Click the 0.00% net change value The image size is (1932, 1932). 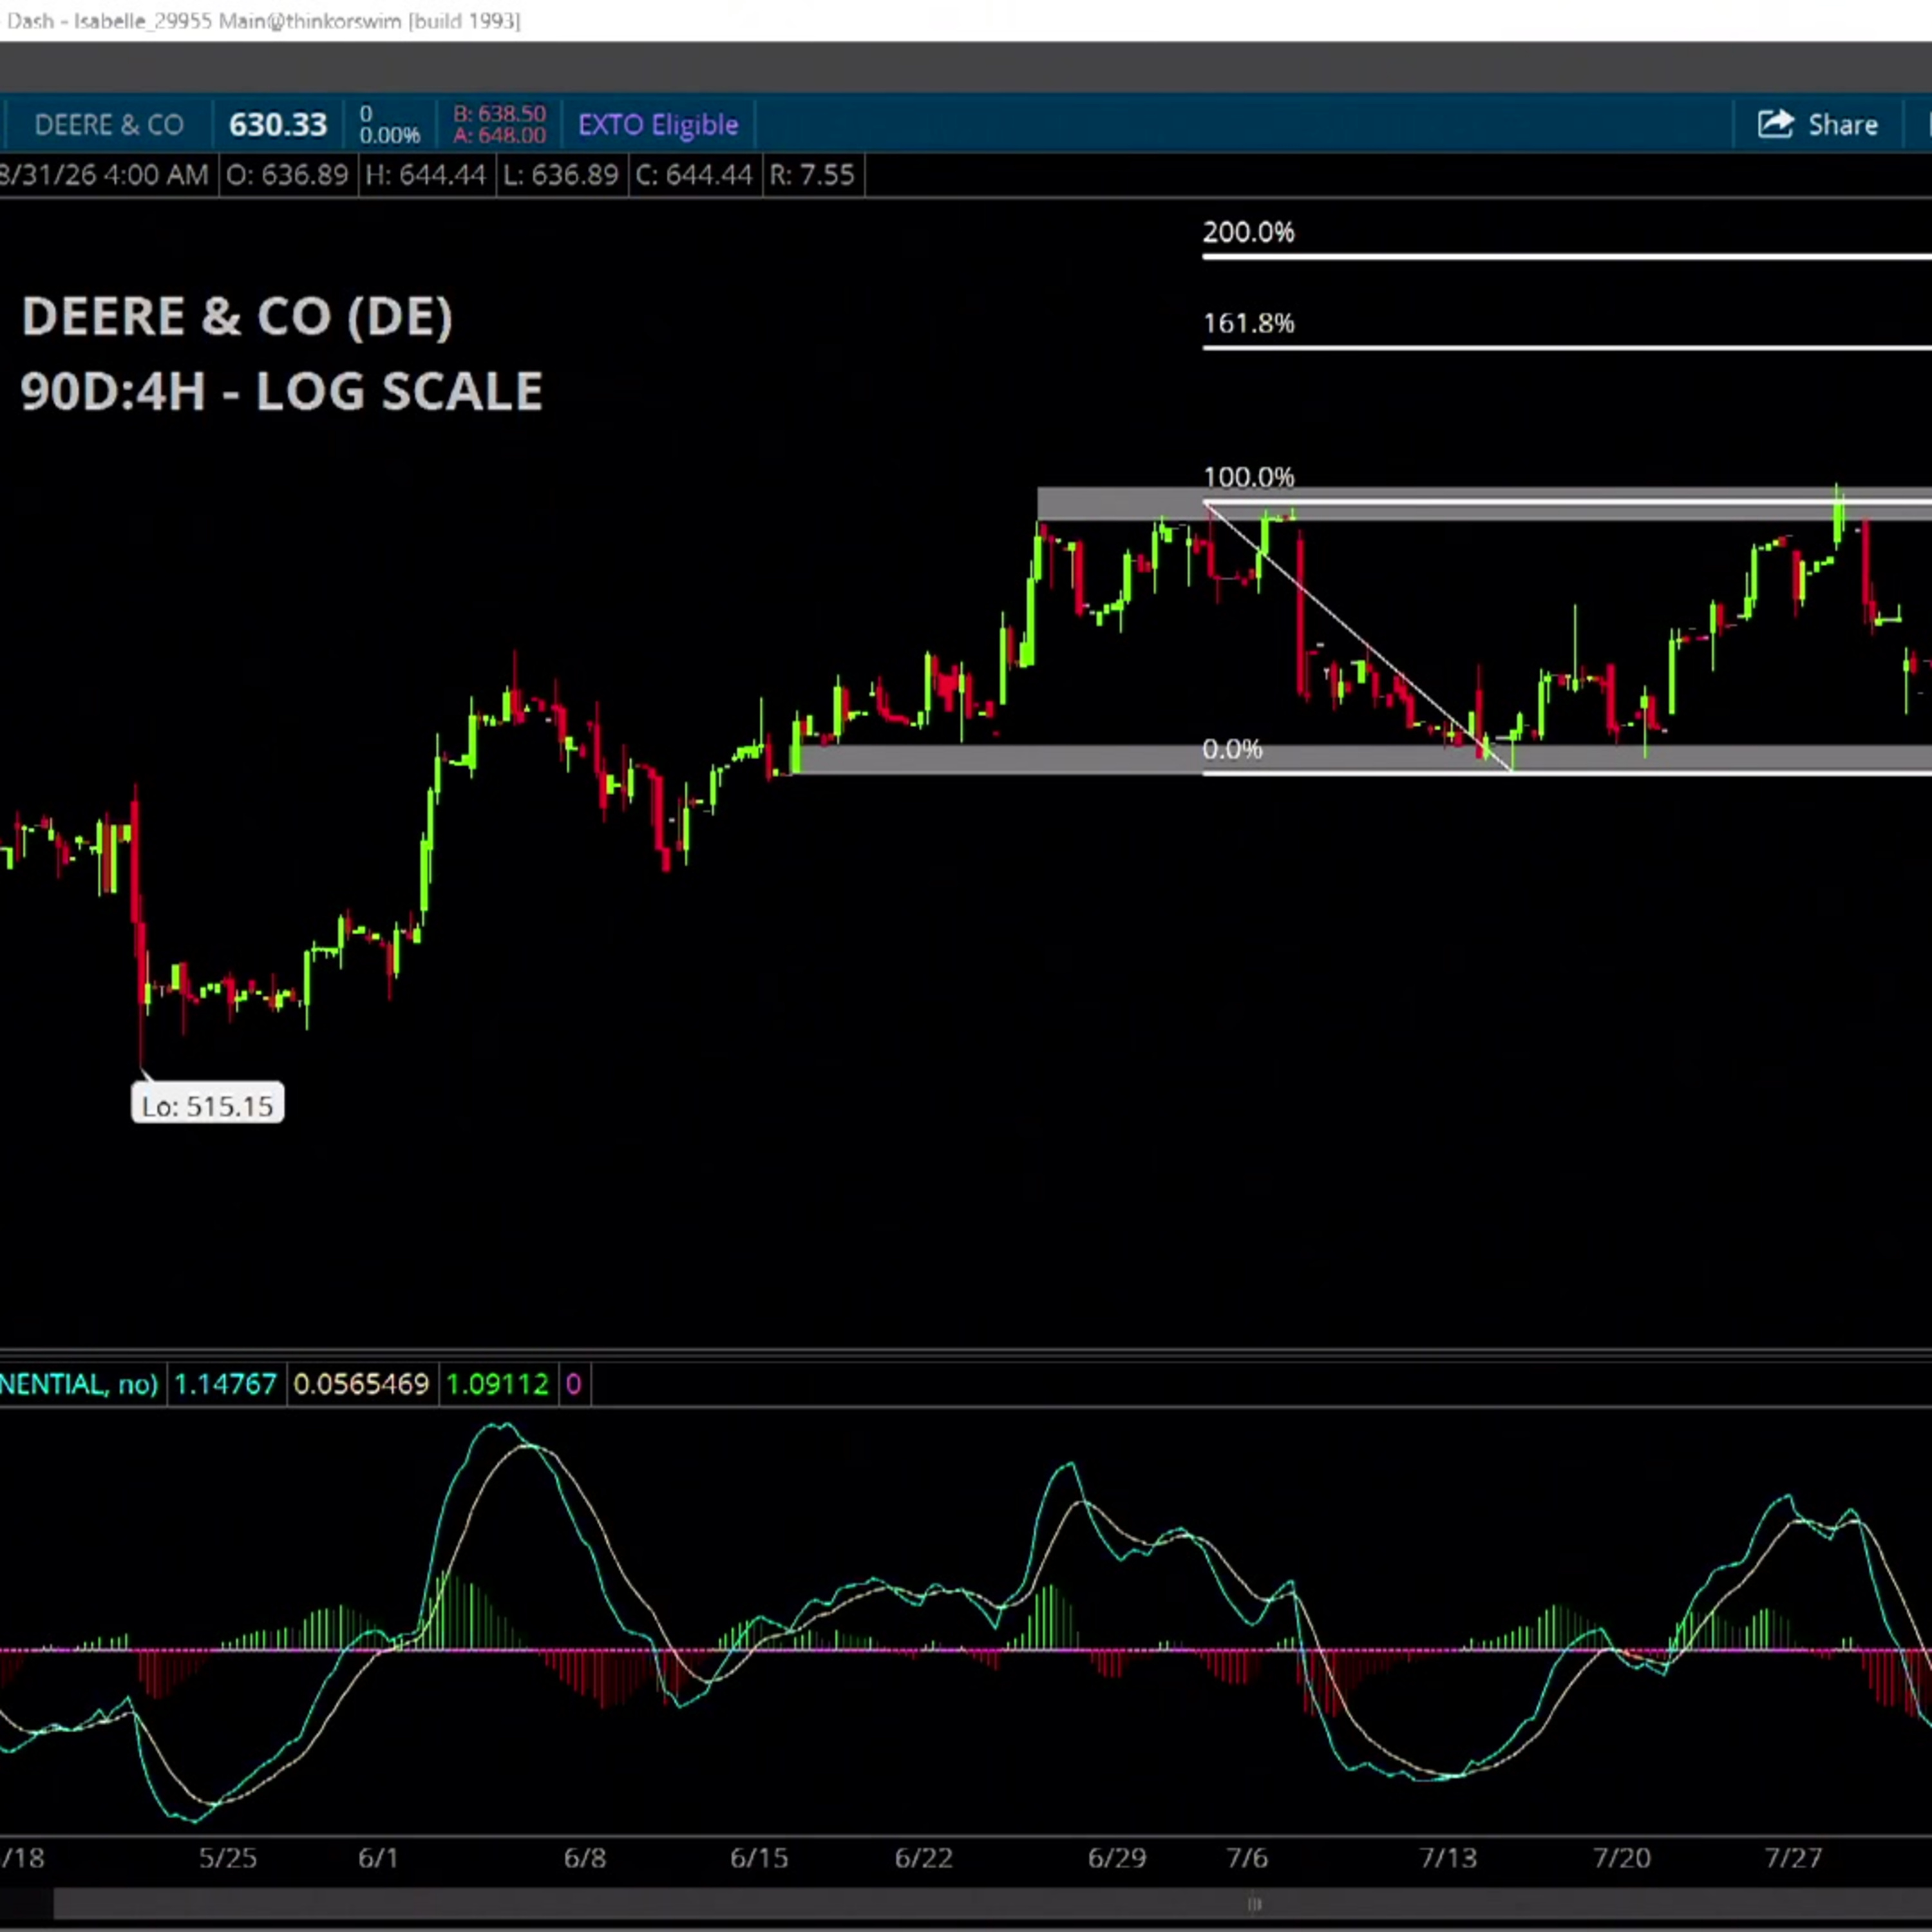pyautogui.click(x=390, y=135)
